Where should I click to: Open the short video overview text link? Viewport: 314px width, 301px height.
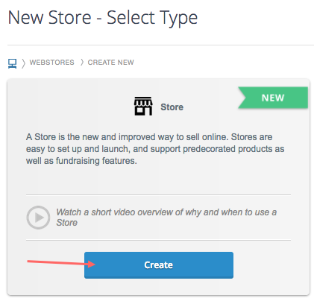[x=166, y=218]
